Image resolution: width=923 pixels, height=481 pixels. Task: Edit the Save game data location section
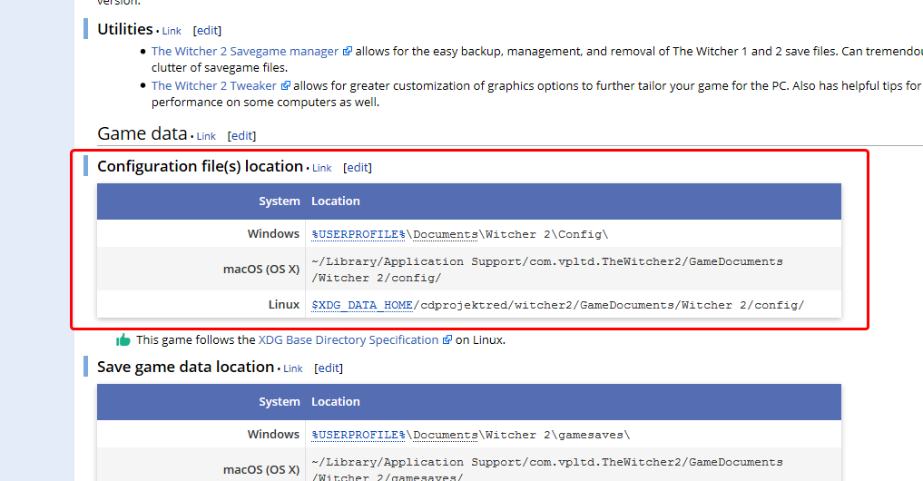[329, 368]
